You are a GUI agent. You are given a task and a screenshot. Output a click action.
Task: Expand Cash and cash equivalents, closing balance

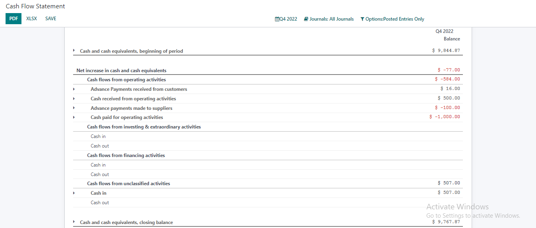(74, 222)
